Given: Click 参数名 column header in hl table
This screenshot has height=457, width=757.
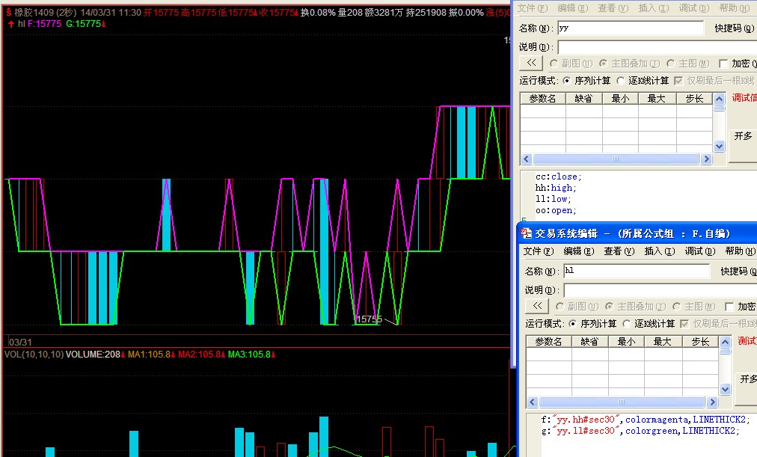Looking at the screenshot, I should click(x=548, y=342).
